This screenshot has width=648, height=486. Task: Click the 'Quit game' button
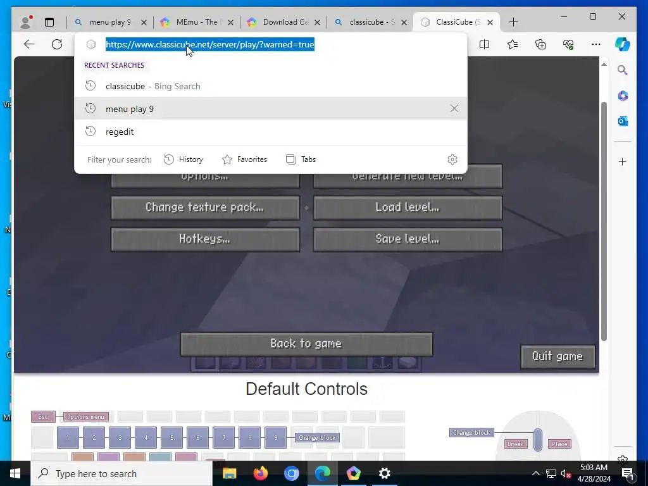tap(558, 357)
